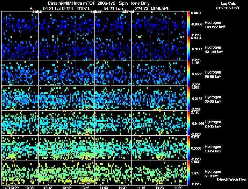Click the '0.5352' color scale value
The width and height of the screenshot is (248, 189).
[197, 74]
